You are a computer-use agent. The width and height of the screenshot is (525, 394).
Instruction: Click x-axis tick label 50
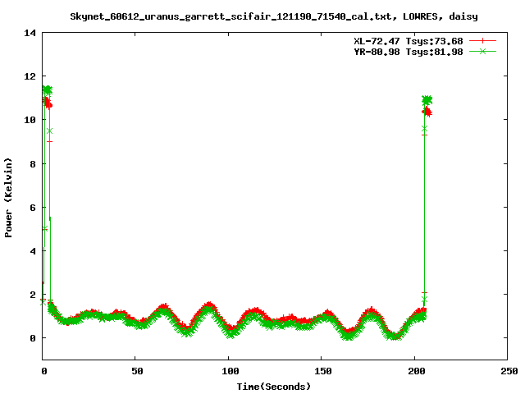(137, 371)
